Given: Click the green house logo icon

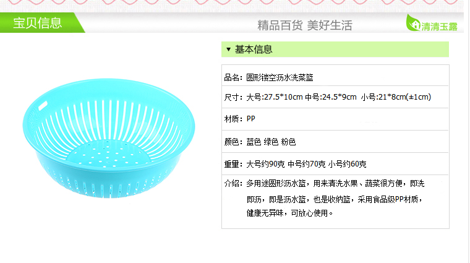Looking at the screenshot, I should 412,24.
